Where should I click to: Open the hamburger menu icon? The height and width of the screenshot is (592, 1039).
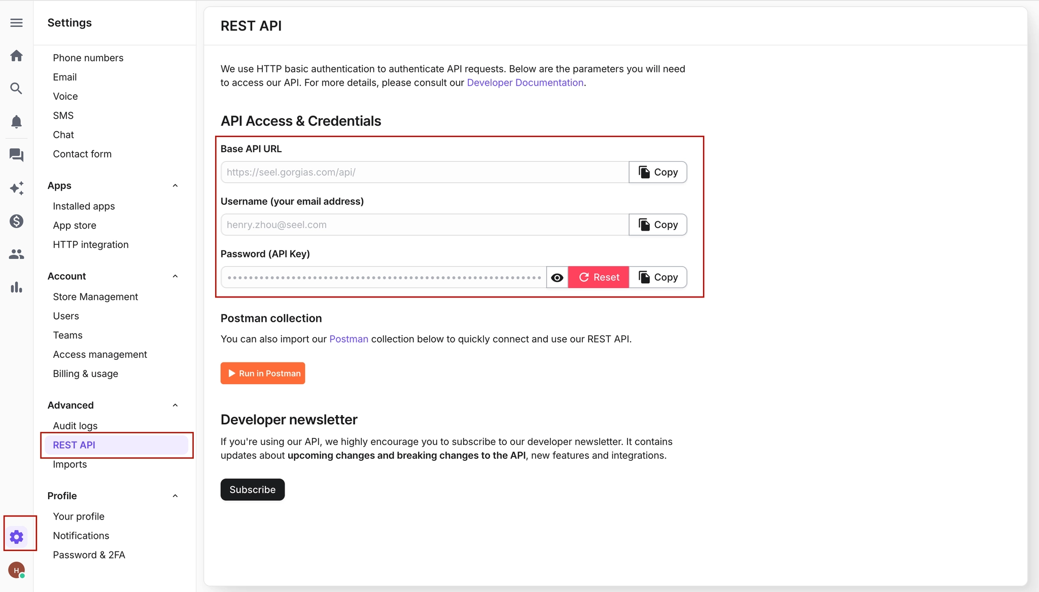[x=16, y=23]
